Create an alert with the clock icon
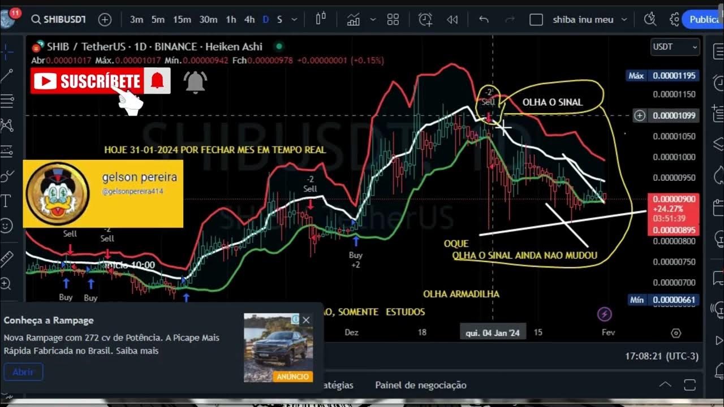 [425, 20]
